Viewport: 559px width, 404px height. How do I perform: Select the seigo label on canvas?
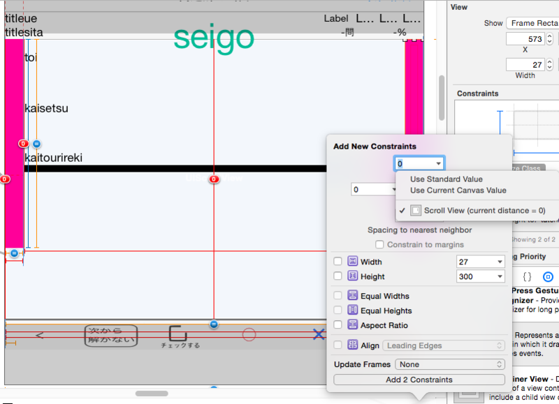[x=214, y=39]
